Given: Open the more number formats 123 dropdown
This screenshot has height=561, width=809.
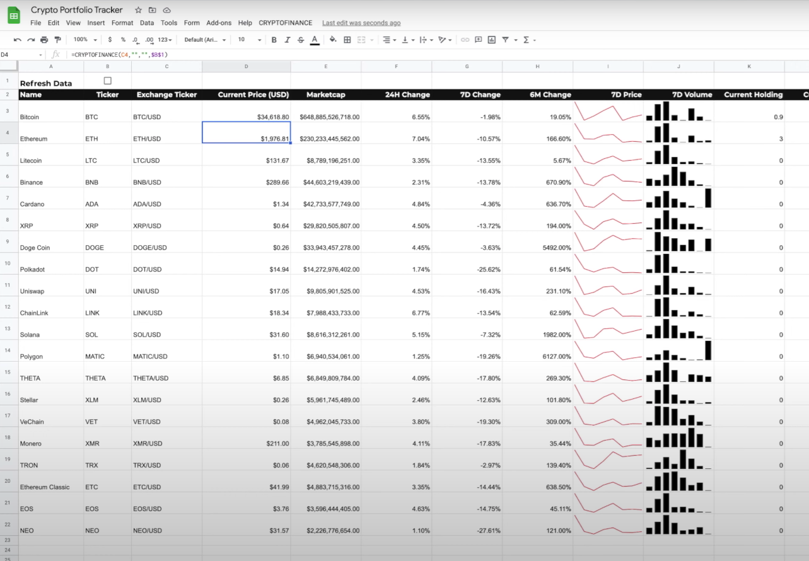Looking at the screenshot, I should click(165, 40).
